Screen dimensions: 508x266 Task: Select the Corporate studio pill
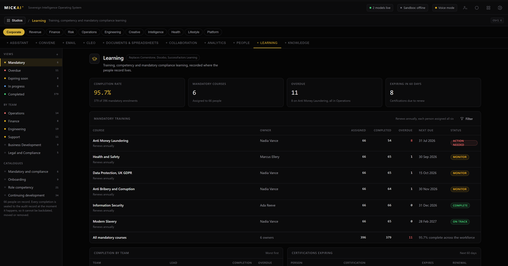[14, 32]
